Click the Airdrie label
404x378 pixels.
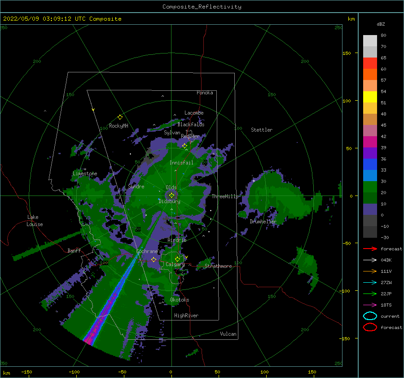click(x=177, y=240)
